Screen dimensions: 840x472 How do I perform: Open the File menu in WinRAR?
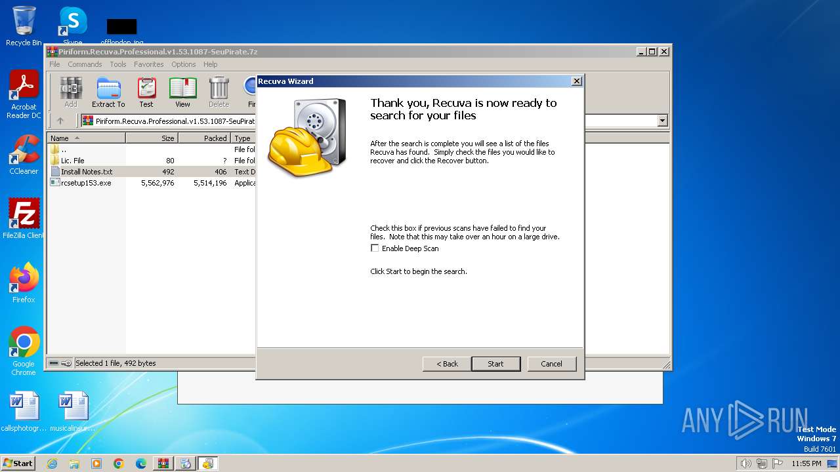pyautogui.click(x=54, y=64)
